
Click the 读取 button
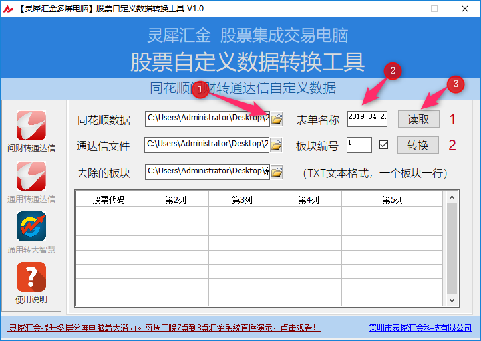click(x=418, y=119)
